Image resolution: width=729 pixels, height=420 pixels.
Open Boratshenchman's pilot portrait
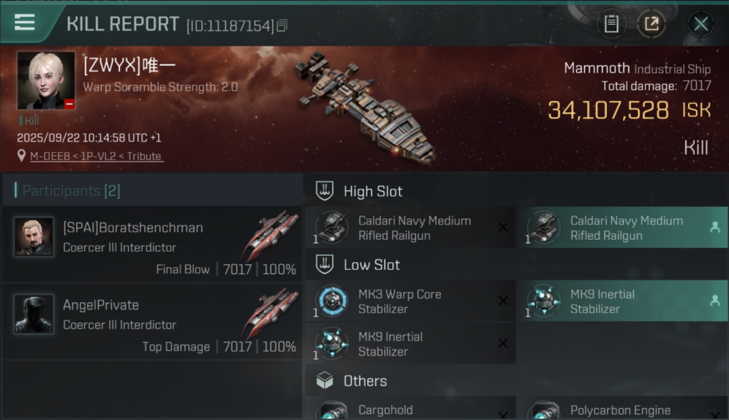point(34,237)
